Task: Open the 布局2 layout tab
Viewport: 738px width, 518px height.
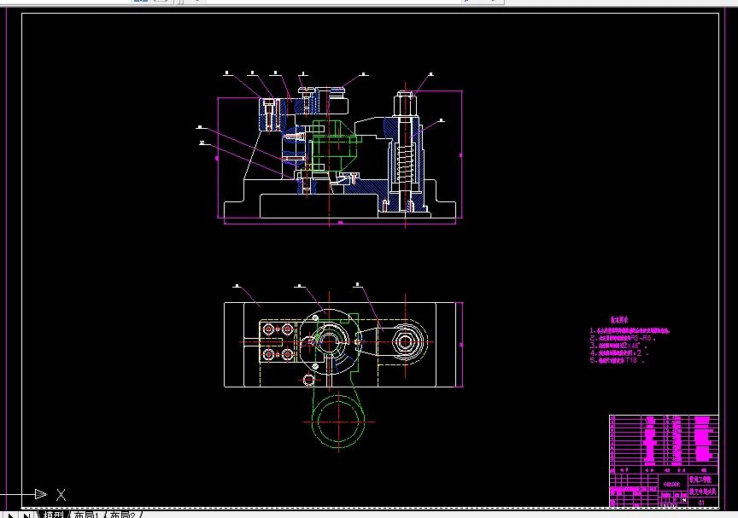Action: click(123, 515)
